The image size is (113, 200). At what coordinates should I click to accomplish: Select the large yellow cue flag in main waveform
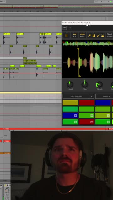coord(78,49)
